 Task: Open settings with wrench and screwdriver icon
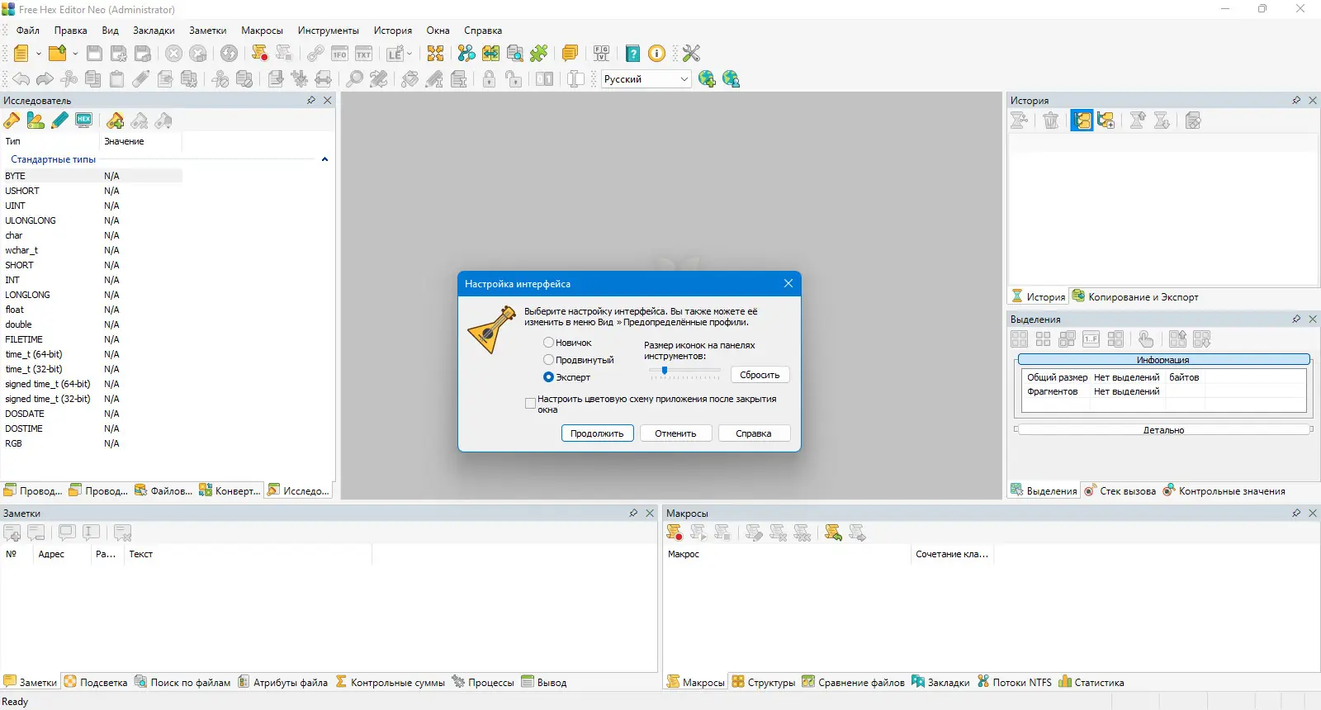[691, 54]
